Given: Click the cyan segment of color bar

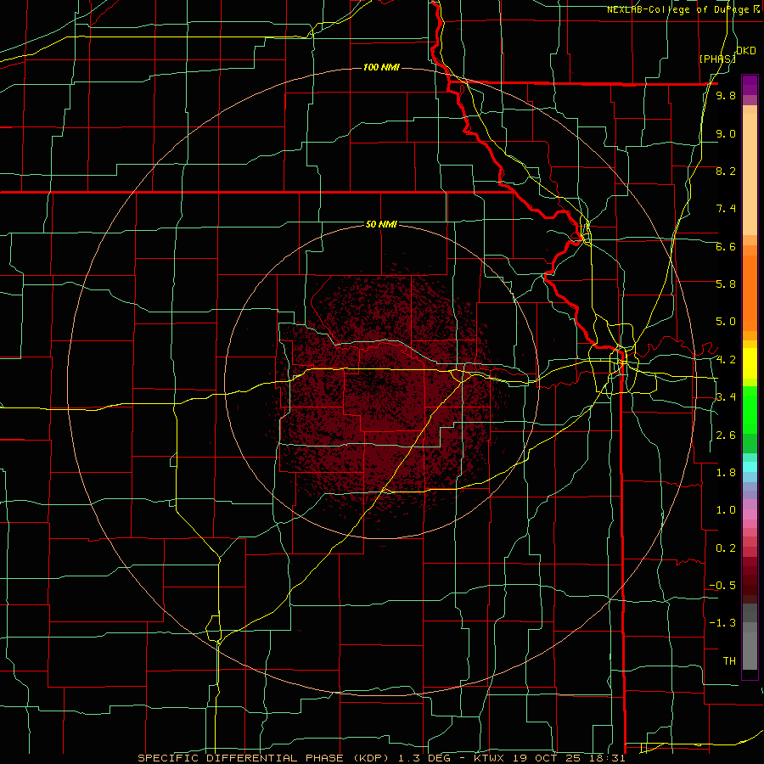Looking at the screenshot, I should (750, 467).
